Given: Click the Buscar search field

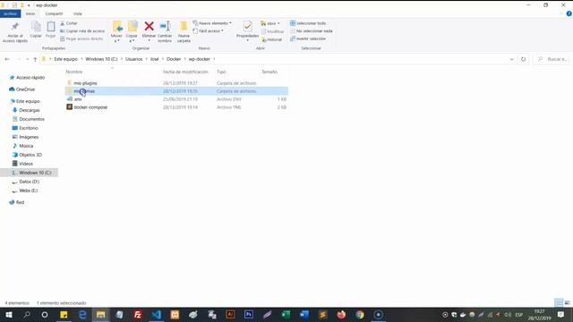Looking at the screenshot, I should tap(552, 59).
